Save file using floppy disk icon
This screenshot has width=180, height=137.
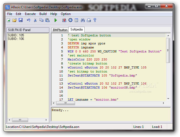(21, 20)
